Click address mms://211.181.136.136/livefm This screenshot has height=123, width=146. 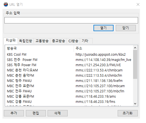click(x=99, y=81)
